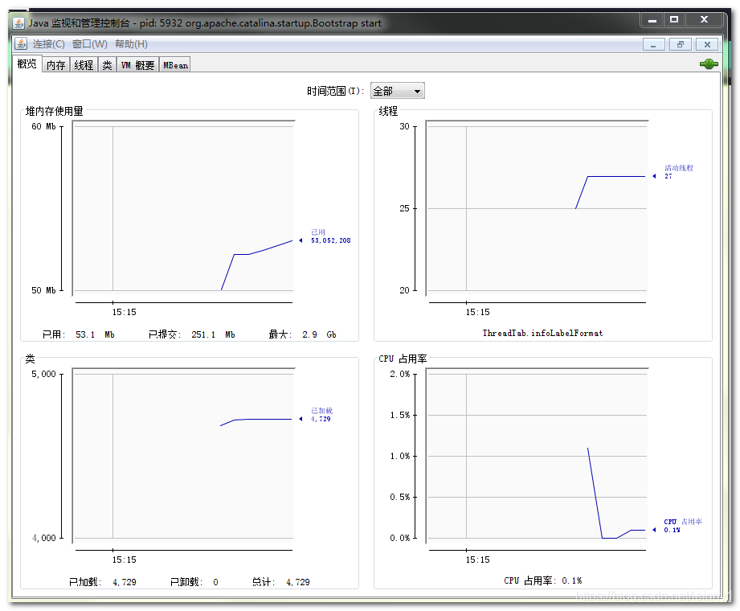Close the inner connection window
This screenshot has height=611, width=740.
[707, 44]
